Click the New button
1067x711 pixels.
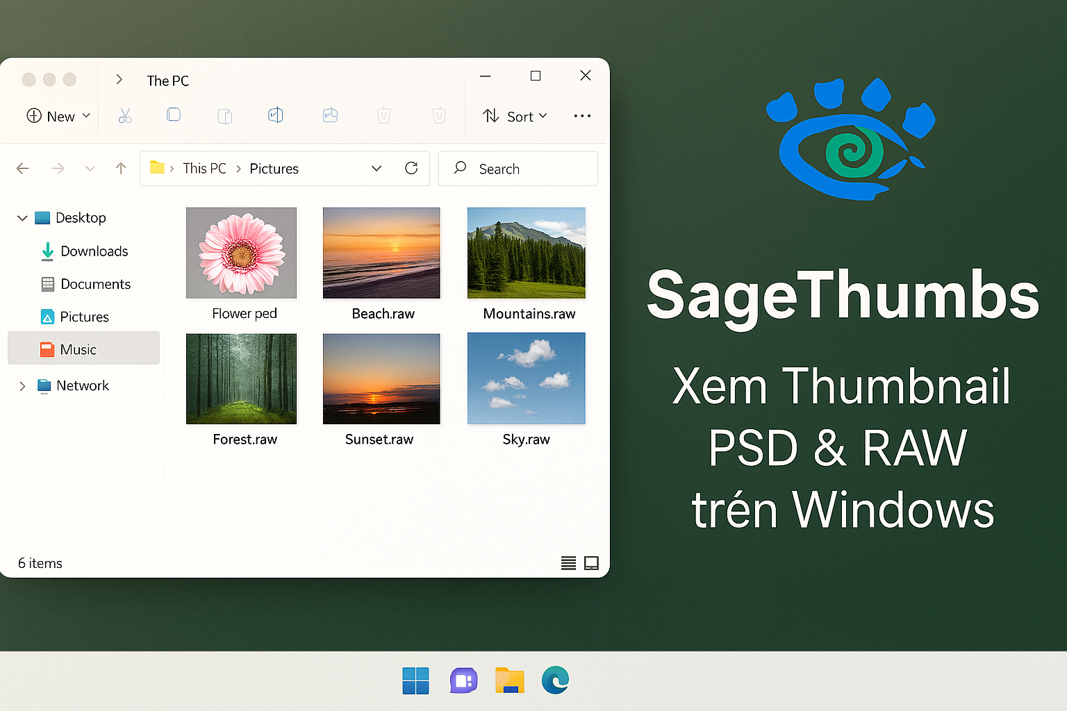pyautogui.click(x=58, y=116)
